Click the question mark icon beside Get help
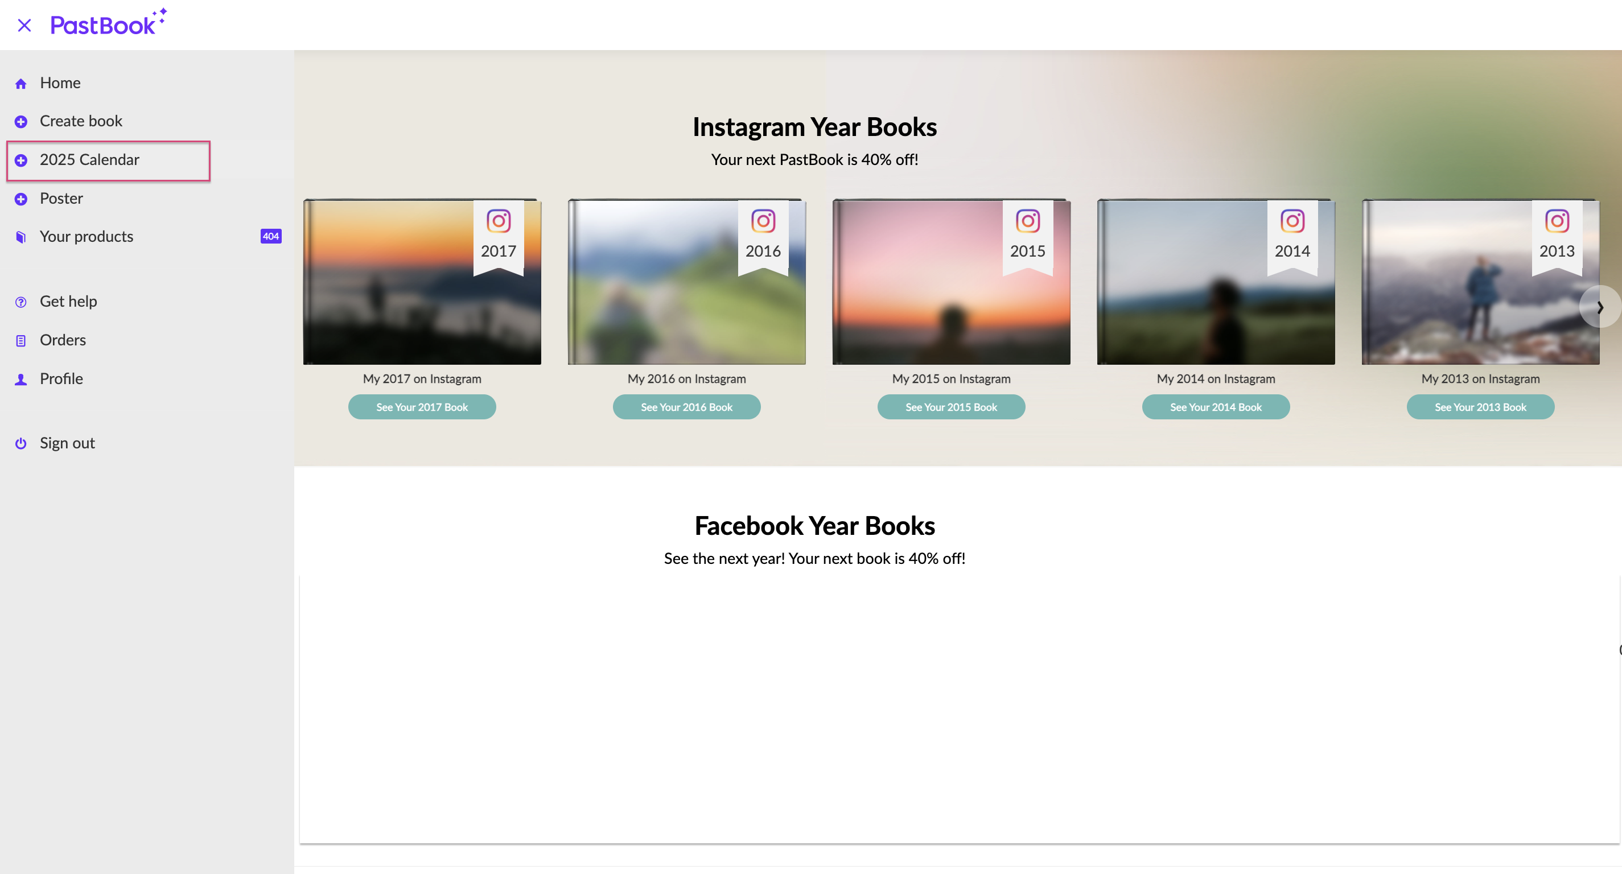Screen dimensions: 1622x874 (x=21, y=302)
